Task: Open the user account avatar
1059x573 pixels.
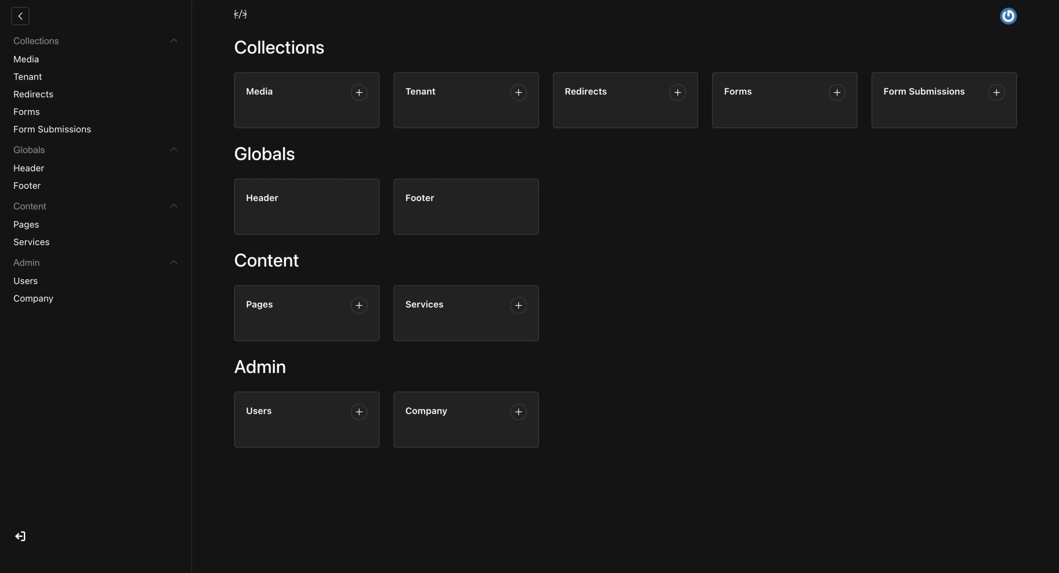Action: coord(1008,16)
